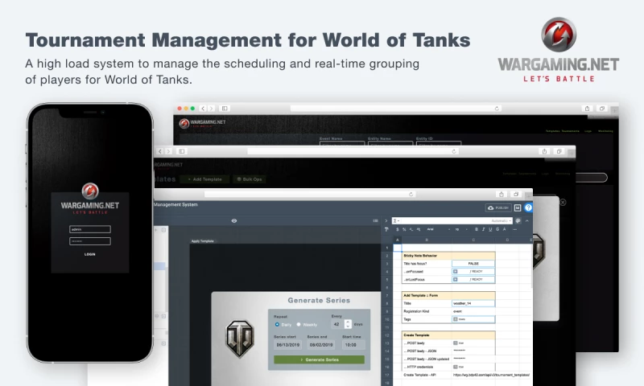Toggle italic in spreadsheet toolbar
The image size is (644, 386).
click(x=484, y=229)
